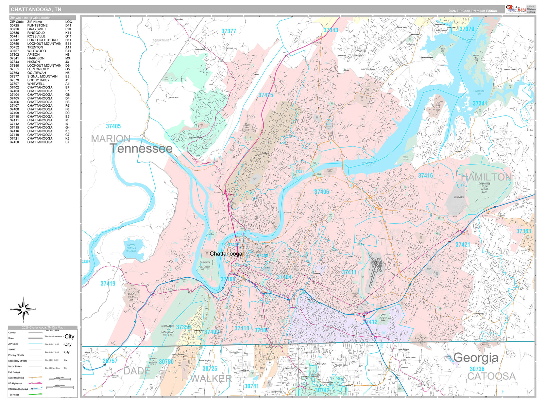Click ZIP label 37404 on the map
Viewport: 544px width, 403px height.
(284, 277)
